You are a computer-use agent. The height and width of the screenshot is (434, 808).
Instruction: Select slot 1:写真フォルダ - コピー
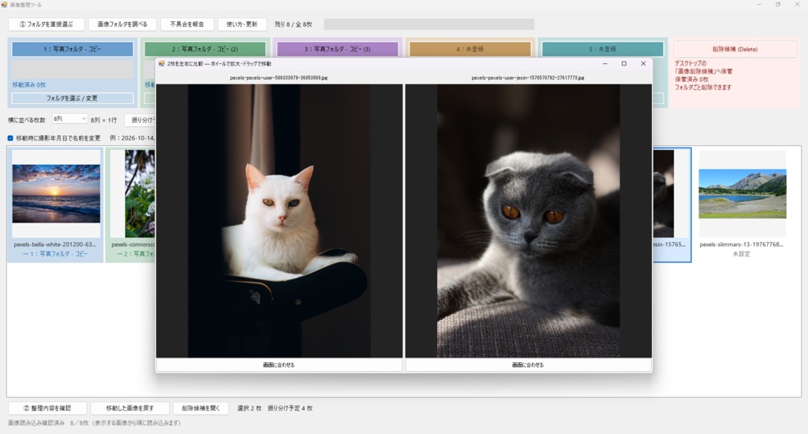click(x=72, y=49)
